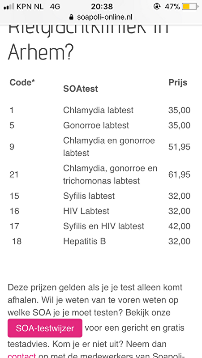Tap the SOAtest column header
Viewport: 202px width, 358px height.
point(81,89)
